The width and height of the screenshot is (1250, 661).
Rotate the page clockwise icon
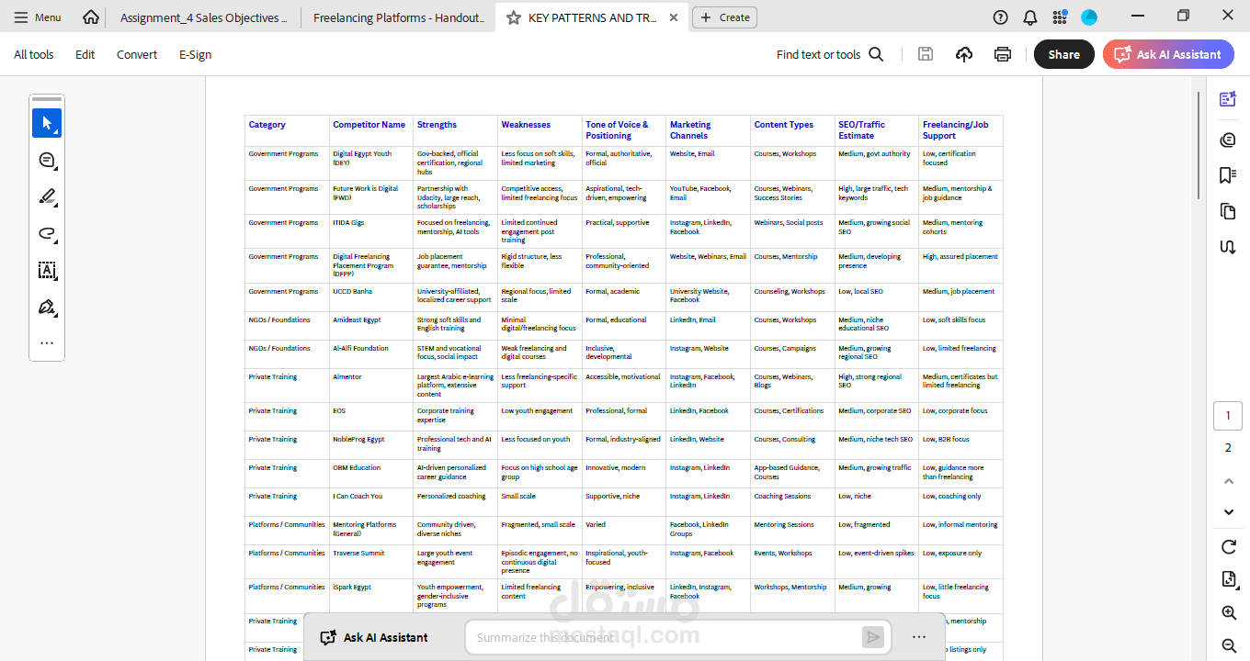[x=1228, y=547]
